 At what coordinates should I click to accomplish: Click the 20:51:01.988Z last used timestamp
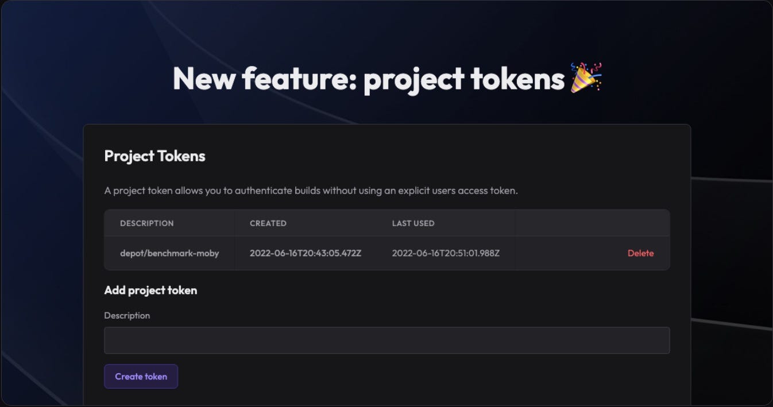click(446, 253)
